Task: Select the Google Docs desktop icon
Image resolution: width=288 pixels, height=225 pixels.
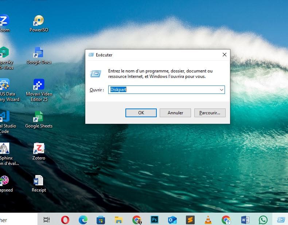Action: pyautogui.click(x=39, y=56)
